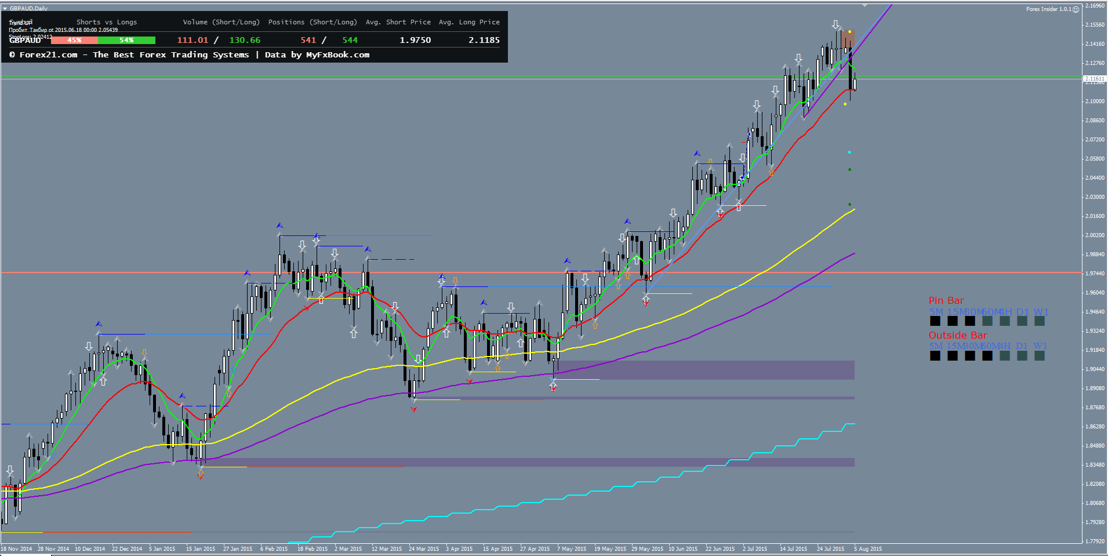This screenshot has height=556, width=1108.
Task: Click the long positions value 544
Action: tap(350, 40)
